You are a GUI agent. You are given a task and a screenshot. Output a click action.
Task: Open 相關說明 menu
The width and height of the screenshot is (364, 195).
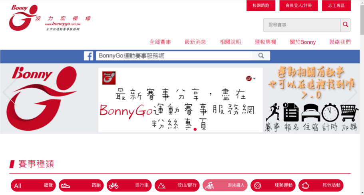click(230, 42)
